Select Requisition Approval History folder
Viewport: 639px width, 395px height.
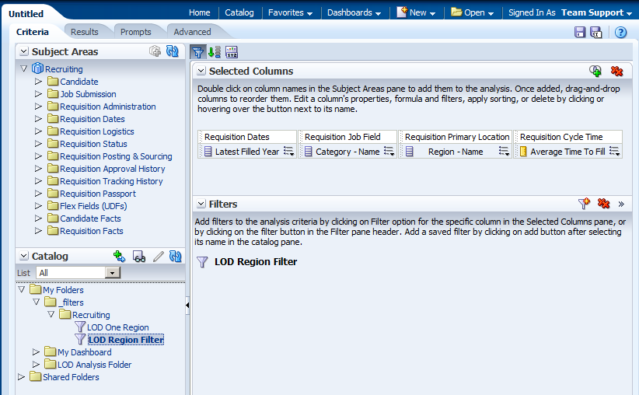point(113,169)
